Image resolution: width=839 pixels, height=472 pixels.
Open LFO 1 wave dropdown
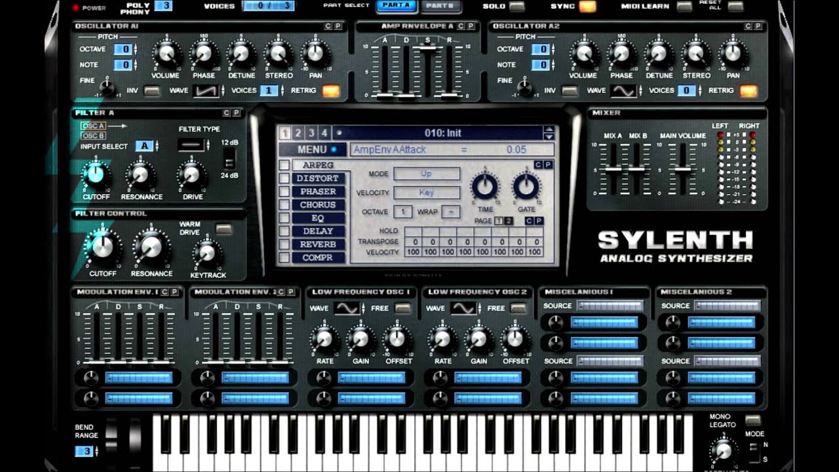click(x=347, y=308)
